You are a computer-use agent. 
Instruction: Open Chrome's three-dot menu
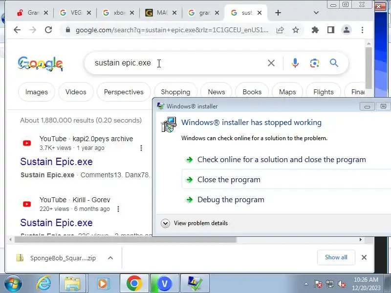pyautogui.click(x=362, y=30)
